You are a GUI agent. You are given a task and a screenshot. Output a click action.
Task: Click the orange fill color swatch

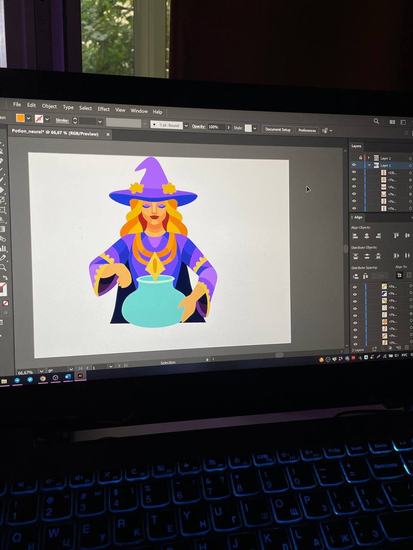click(x=20, y=118)
